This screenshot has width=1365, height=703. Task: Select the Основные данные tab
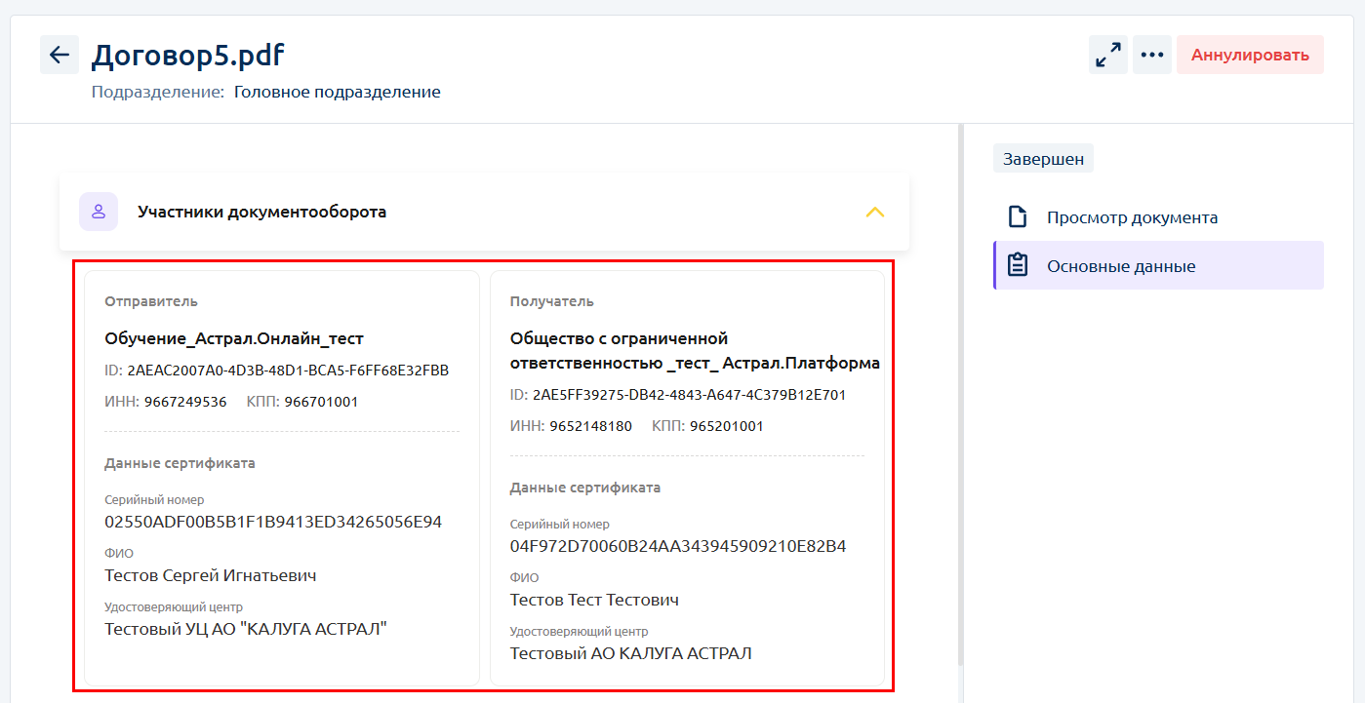tap(1158, 265)
